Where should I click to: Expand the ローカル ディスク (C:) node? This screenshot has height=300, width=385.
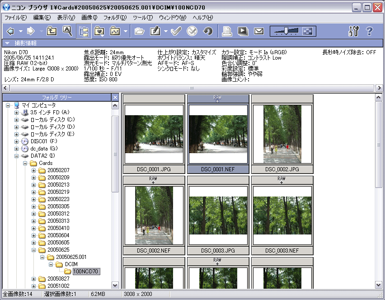click(16, 120)
